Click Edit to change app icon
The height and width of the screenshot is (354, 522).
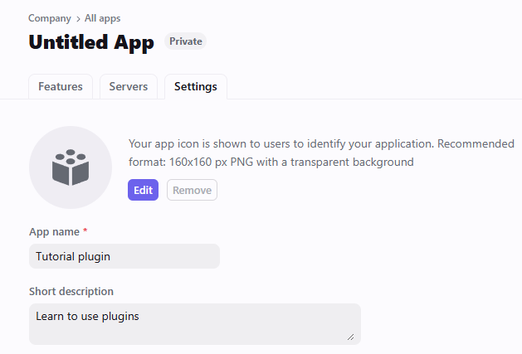pos(143,190)
